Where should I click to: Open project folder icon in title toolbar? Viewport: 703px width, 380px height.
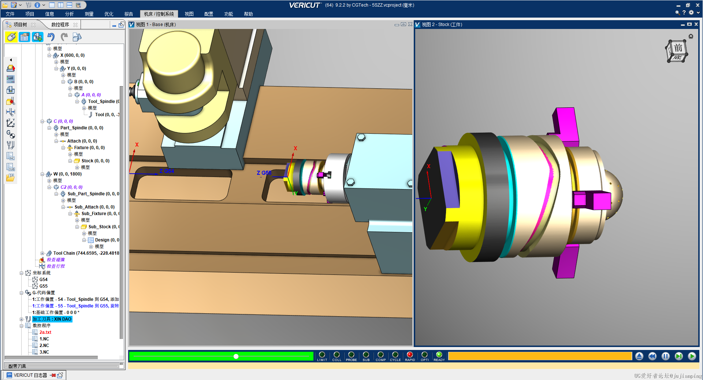click(5, 5)
